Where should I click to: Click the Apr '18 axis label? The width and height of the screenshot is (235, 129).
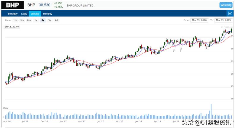(157, 121)
